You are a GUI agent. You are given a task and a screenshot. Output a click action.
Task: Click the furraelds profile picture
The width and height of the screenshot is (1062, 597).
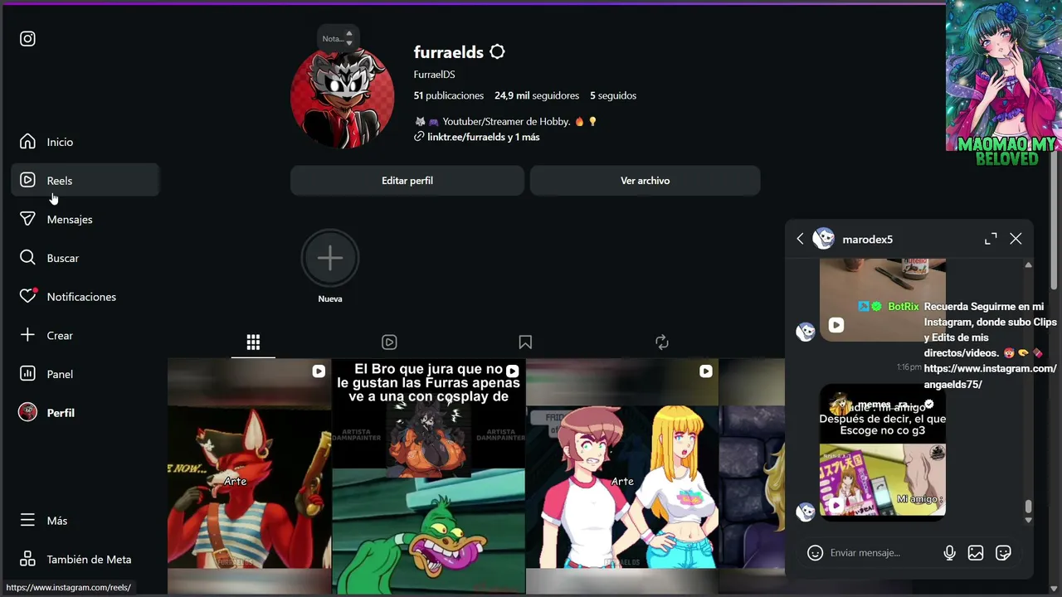(342, 98)
